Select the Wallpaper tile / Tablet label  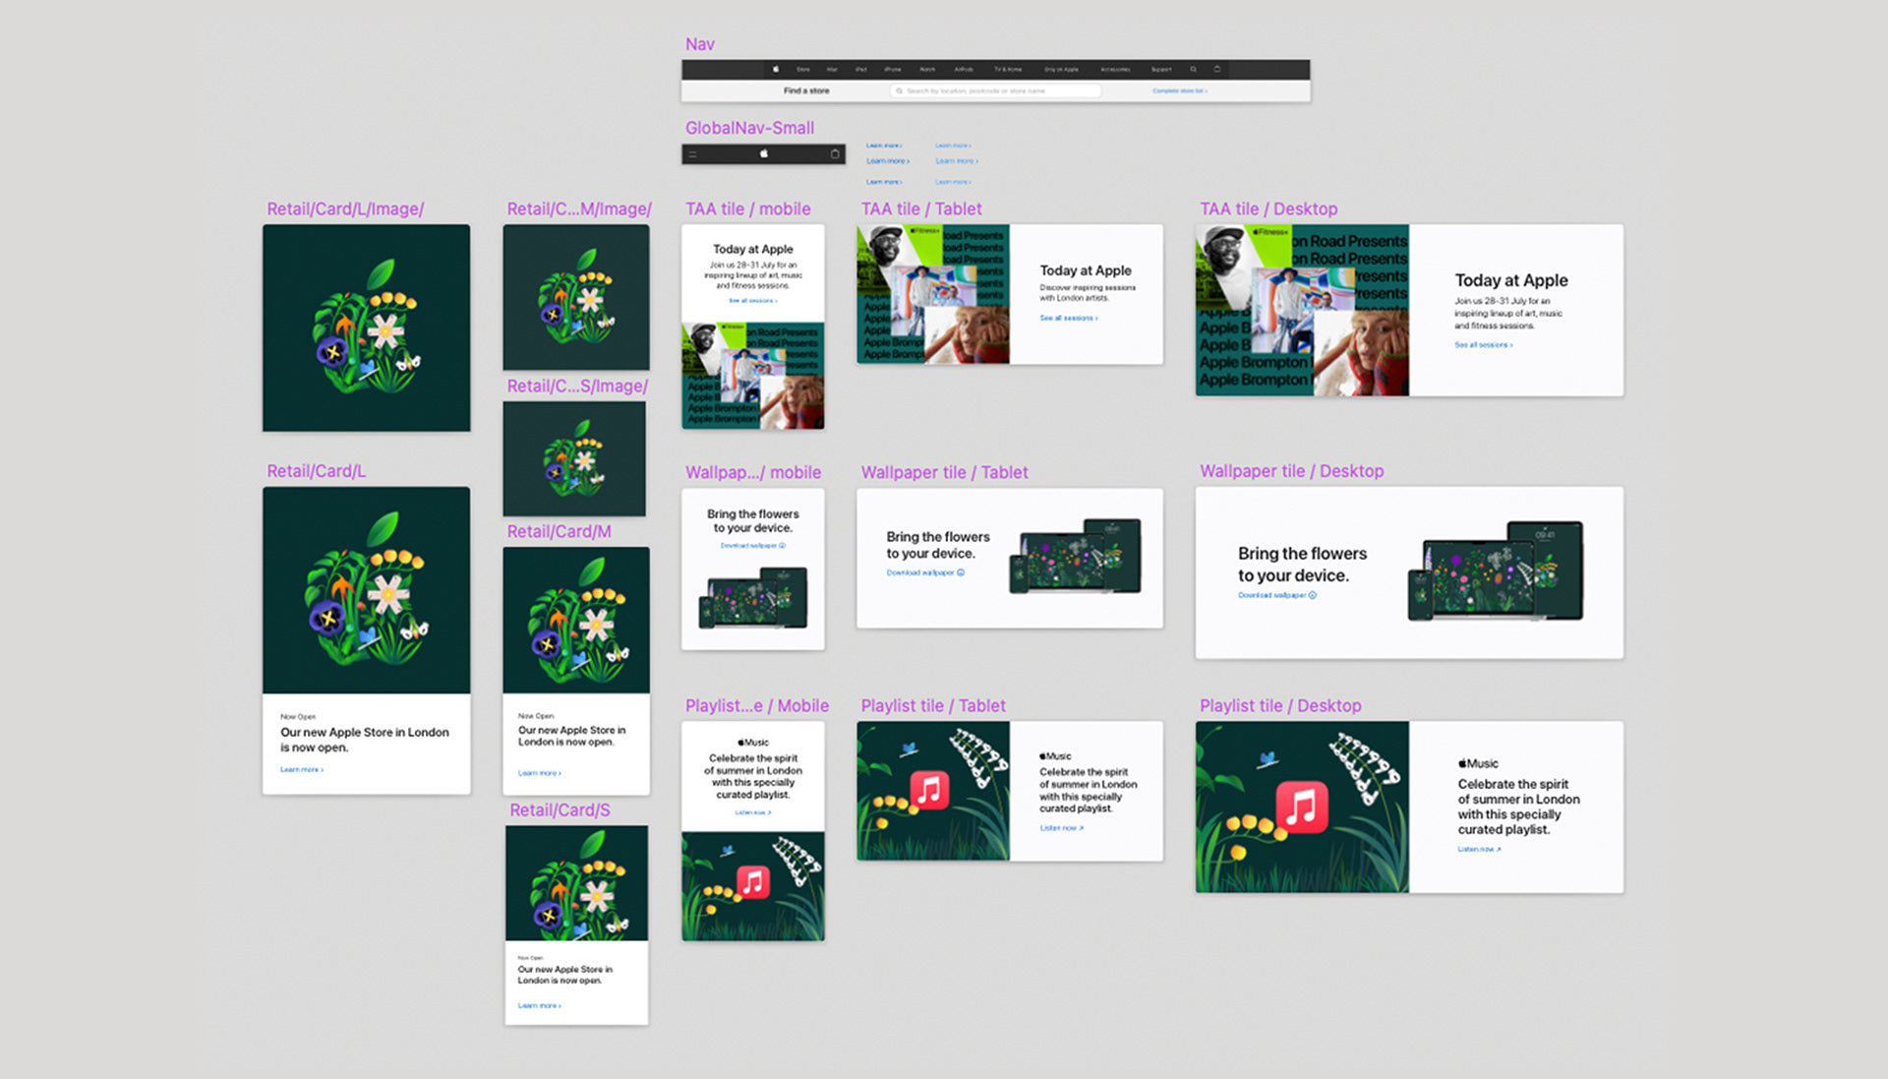click(944, 473)
